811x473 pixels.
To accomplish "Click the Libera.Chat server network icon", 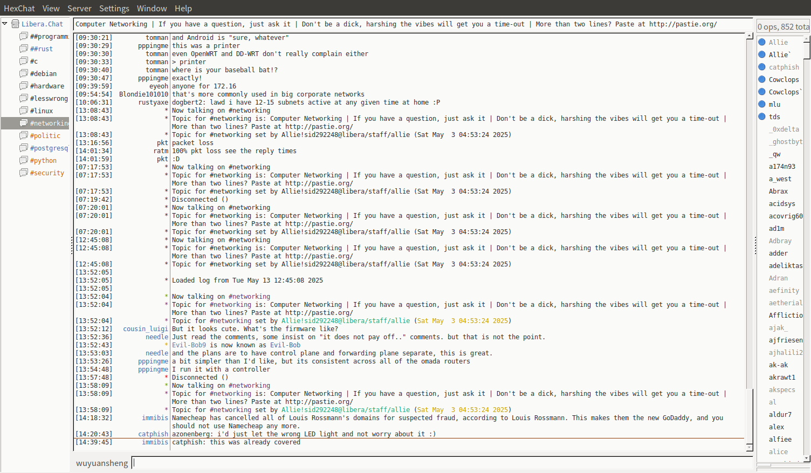I will [x=16, y=24].
